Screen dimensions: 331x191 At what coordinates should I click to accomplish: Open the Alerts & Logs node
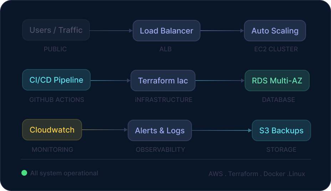click(160, 130)
